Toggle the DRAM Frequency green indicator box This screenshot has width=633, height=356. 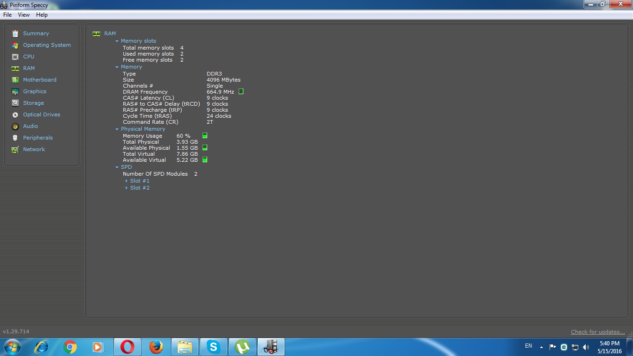241,92
